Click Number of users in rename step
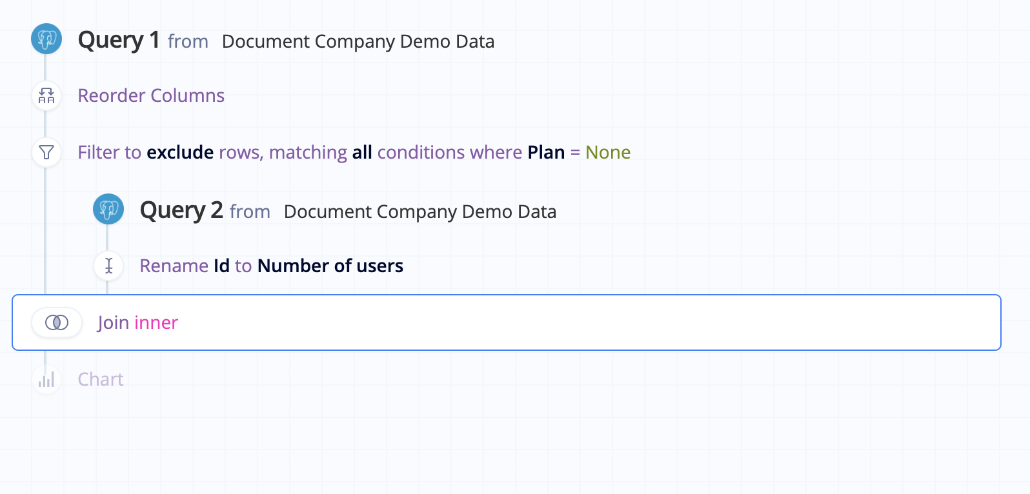The height and width of the screenshot is (494, 1030). [330, 266]
